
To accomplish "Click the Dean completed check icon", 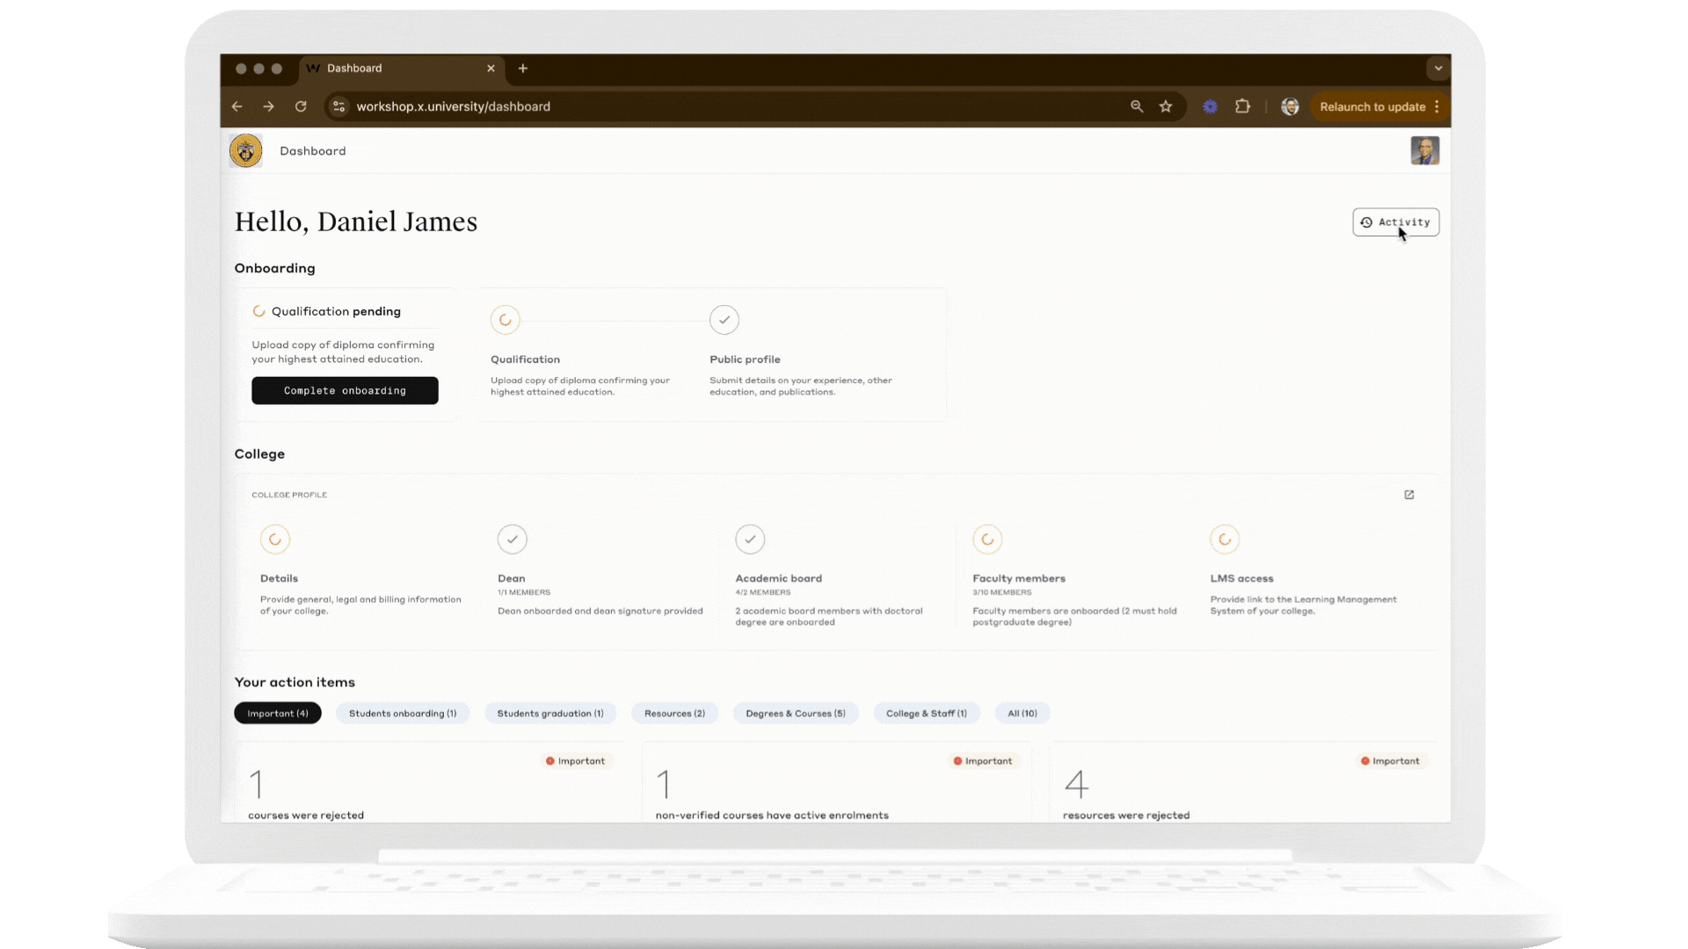I will pos(512,540).
